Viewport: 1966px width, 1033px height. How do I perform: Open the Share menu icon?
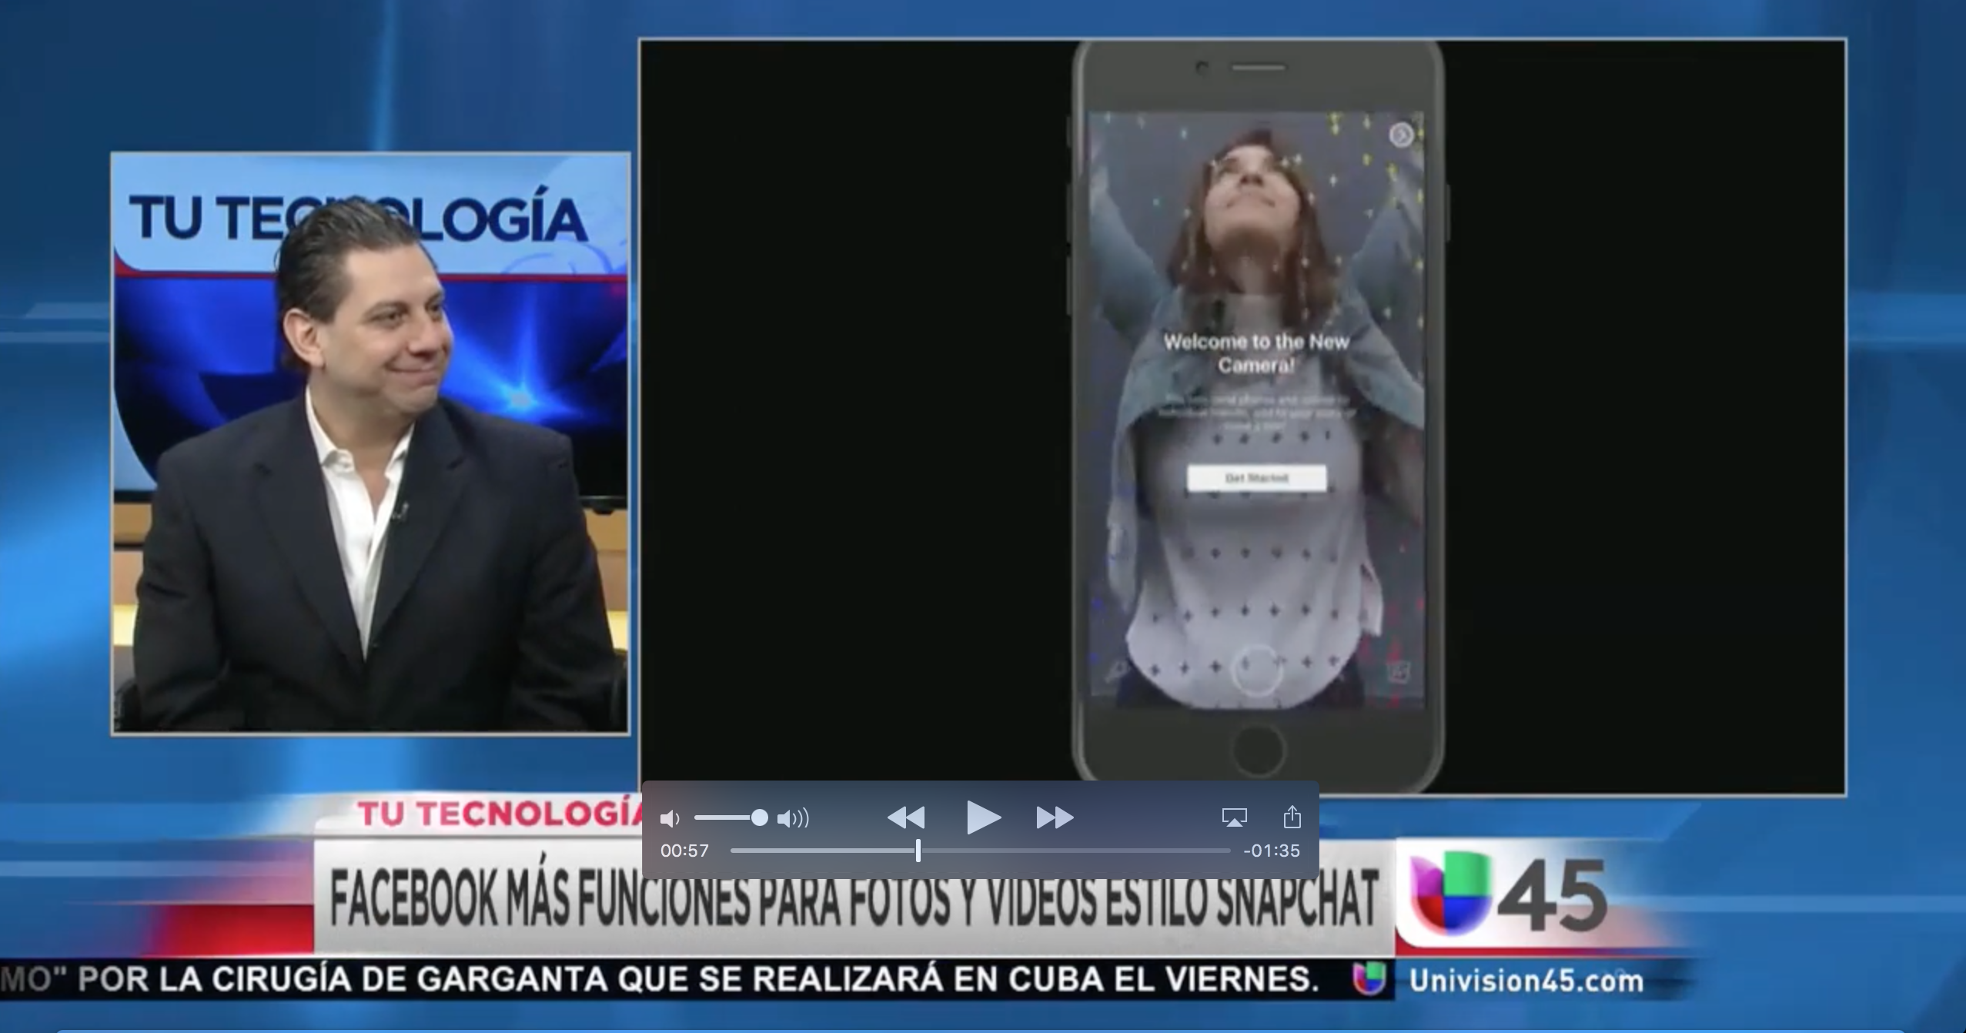coord(1292,817)
